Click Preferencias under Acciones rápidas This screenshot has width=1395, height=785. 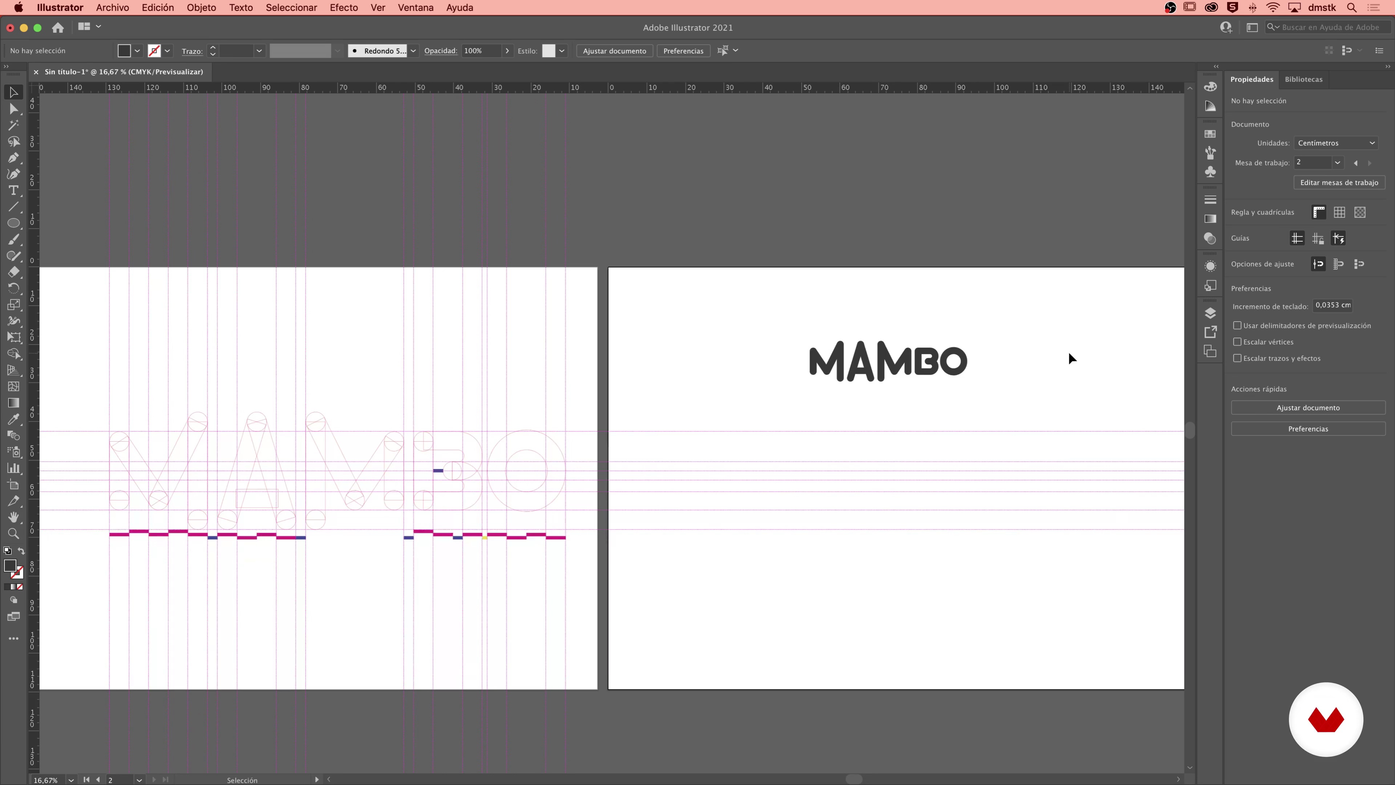[x=1308, y=429]
